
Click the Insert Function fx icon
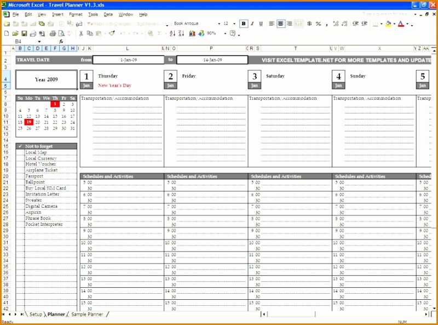pos(61,42)
